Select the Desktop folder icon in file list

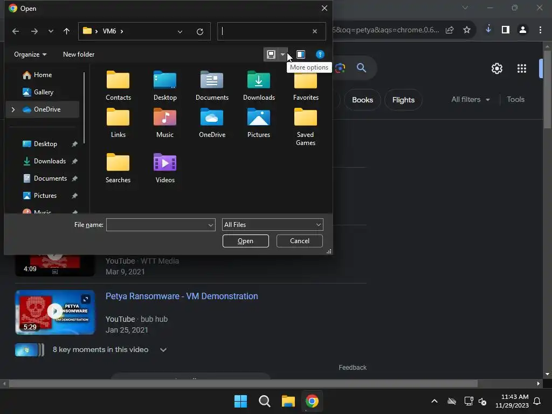[x=165, y=86]
